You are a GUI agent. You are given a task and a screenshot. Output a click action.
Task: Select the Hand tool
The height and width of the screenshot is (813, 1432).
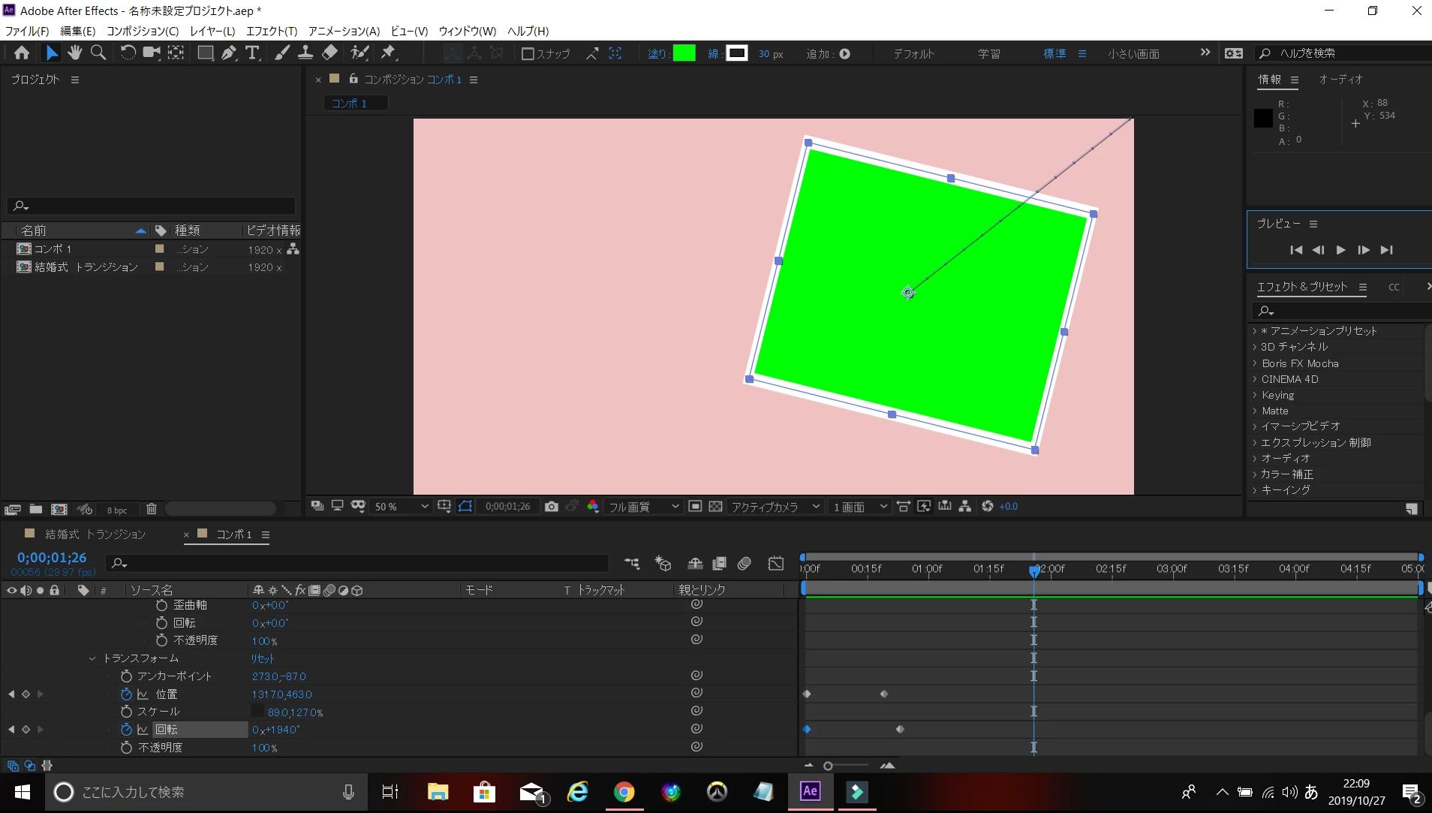coord(74,53)
